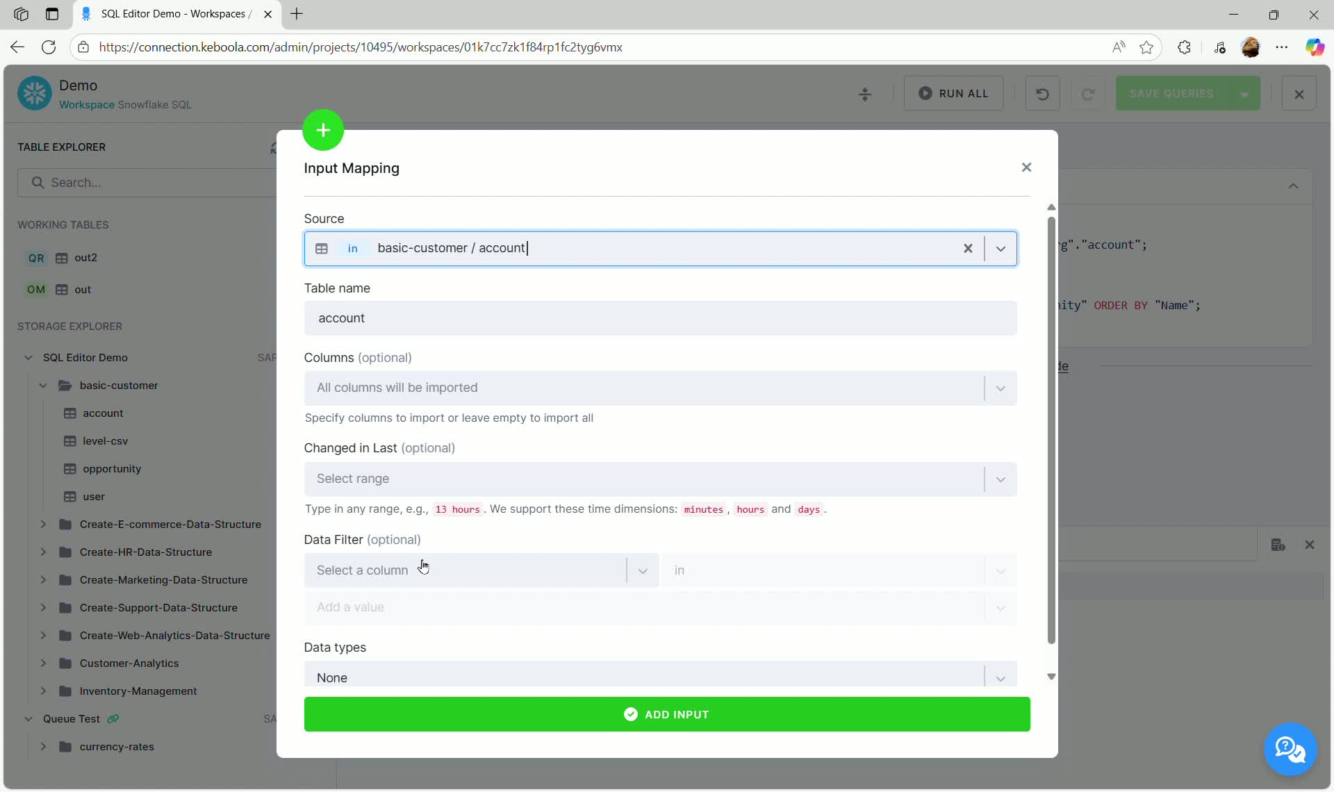
Task: Click the split panes icon in the top toolbar
Action: [864, 94]
